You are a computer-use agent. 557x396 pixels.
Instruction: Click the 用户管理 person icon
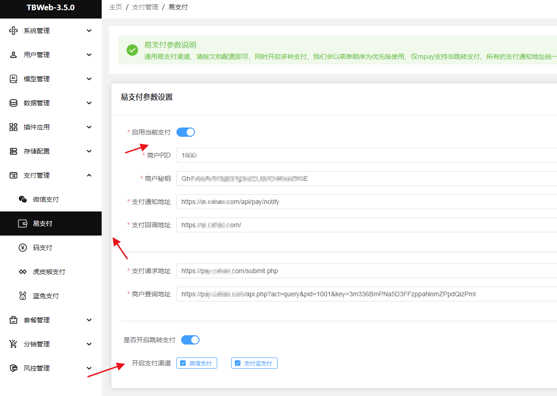click(x=13, y=55)
